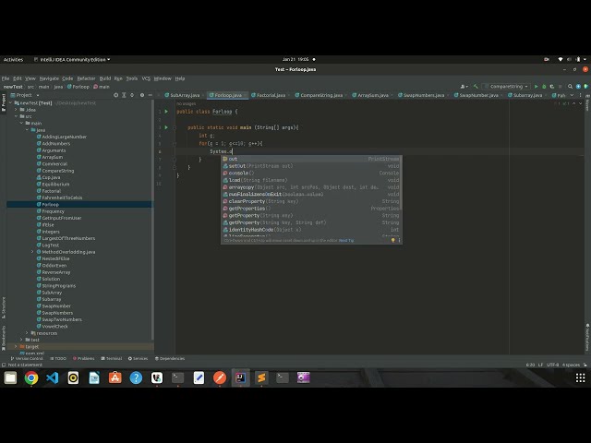Open the Services tool window
591x443 pixels.
point(138,358)
